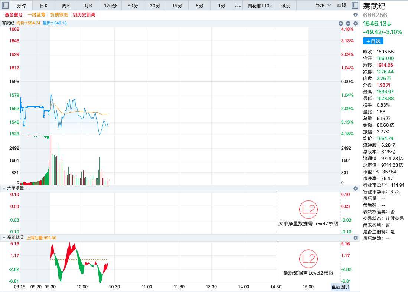Toggle the right info panel icon
408x292 pixels.
355,5
